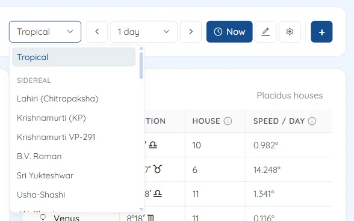The width and height of the screenshot is (354, 221).
Task: Open the Tropical zodiac dropdown
Action: pyautogui.click(x=45, y=32)
